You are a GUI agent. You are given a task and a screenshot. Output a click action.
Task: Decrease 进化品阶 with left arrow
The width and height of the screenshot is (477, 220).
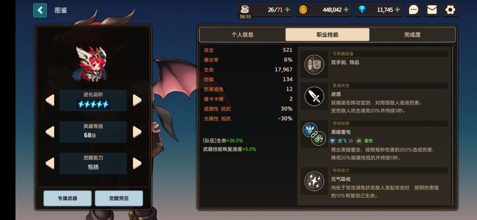(x=50, y=100)
